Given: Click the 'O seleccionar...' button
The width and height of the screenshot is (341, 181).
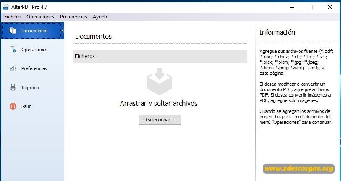Looking at the screenshot, I should tap(160, 120).
